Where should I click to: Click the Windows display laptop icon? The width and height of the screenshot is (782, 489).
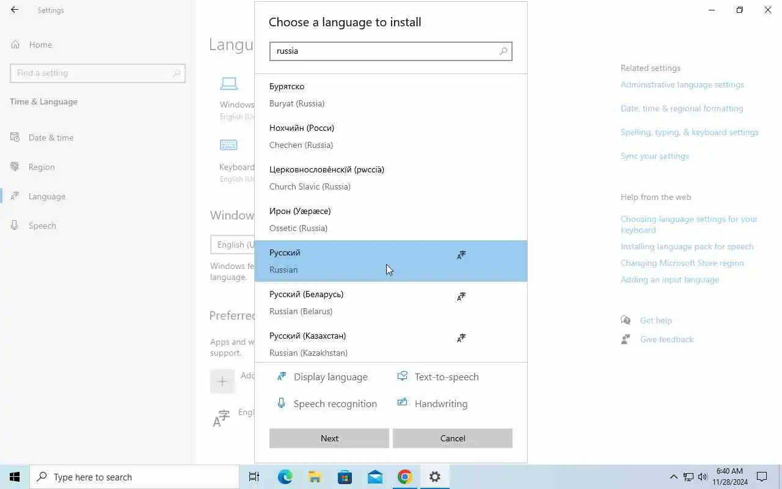[229, 83]
